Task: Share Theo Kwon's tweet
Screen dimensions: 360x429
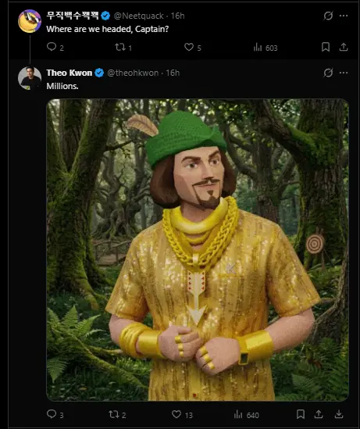Action: coord(319,414)
